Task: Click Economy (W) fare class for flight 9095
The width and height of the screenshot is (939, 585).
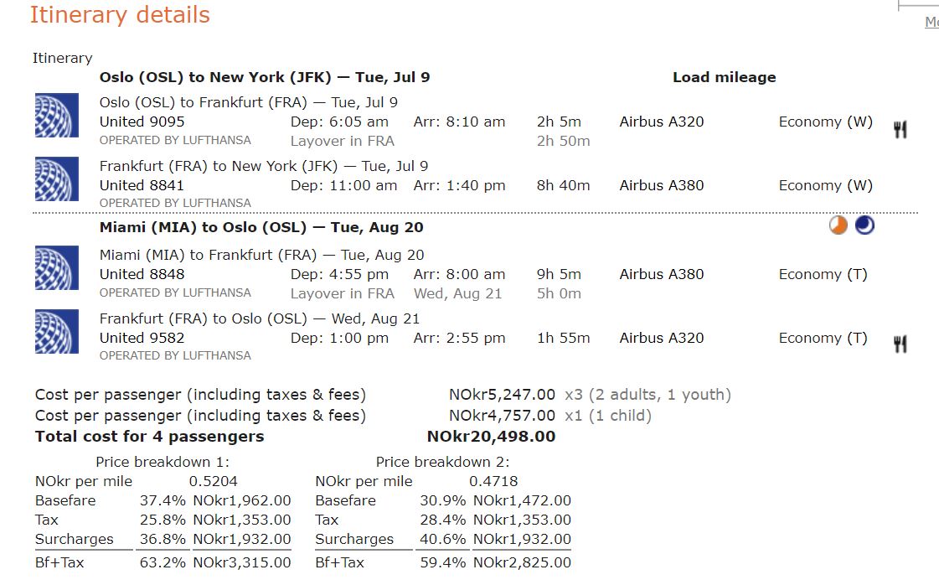Action: (x=826, y=122)
